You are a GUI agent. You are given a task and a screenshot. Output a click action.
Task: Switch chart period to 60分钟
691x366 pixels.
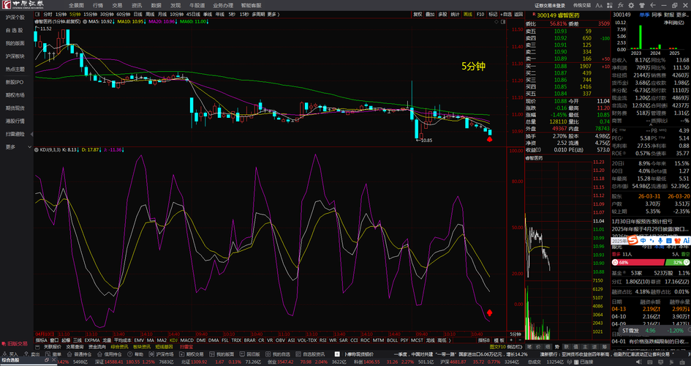point(123,14)
